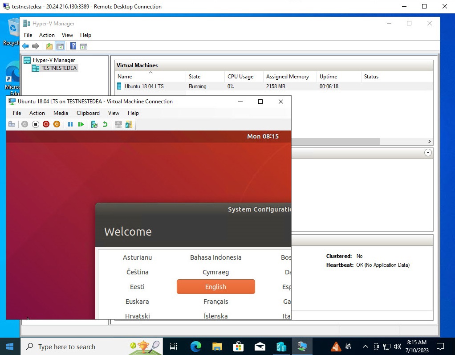The width and height of the screenshot is (455, 355).
Task: Sort by State column header
Action: pyautogui.click(x=205, y=77)
